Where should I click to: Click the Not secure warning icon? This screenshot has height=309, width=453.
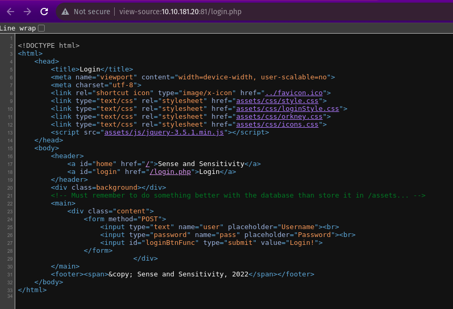pos(65,12)
